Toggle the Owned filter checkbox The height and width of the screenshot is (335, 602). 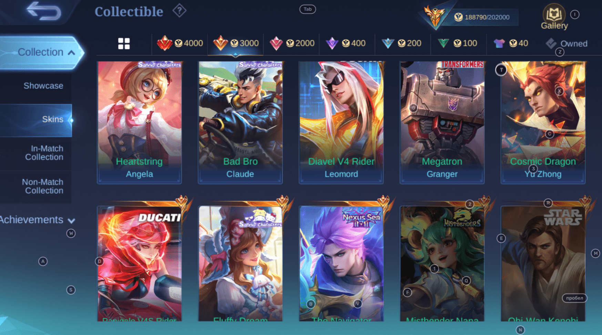pos(551,43)
